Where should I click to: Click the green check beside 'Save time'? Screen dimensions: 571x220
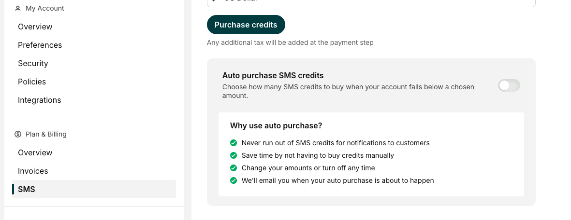[234, 155]
